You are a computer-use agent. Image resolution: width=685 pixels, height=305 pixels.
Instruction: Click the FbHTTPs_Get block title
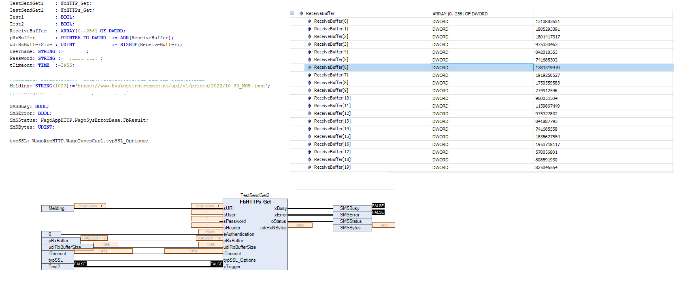pyautogui.click(x=255, y=202)
